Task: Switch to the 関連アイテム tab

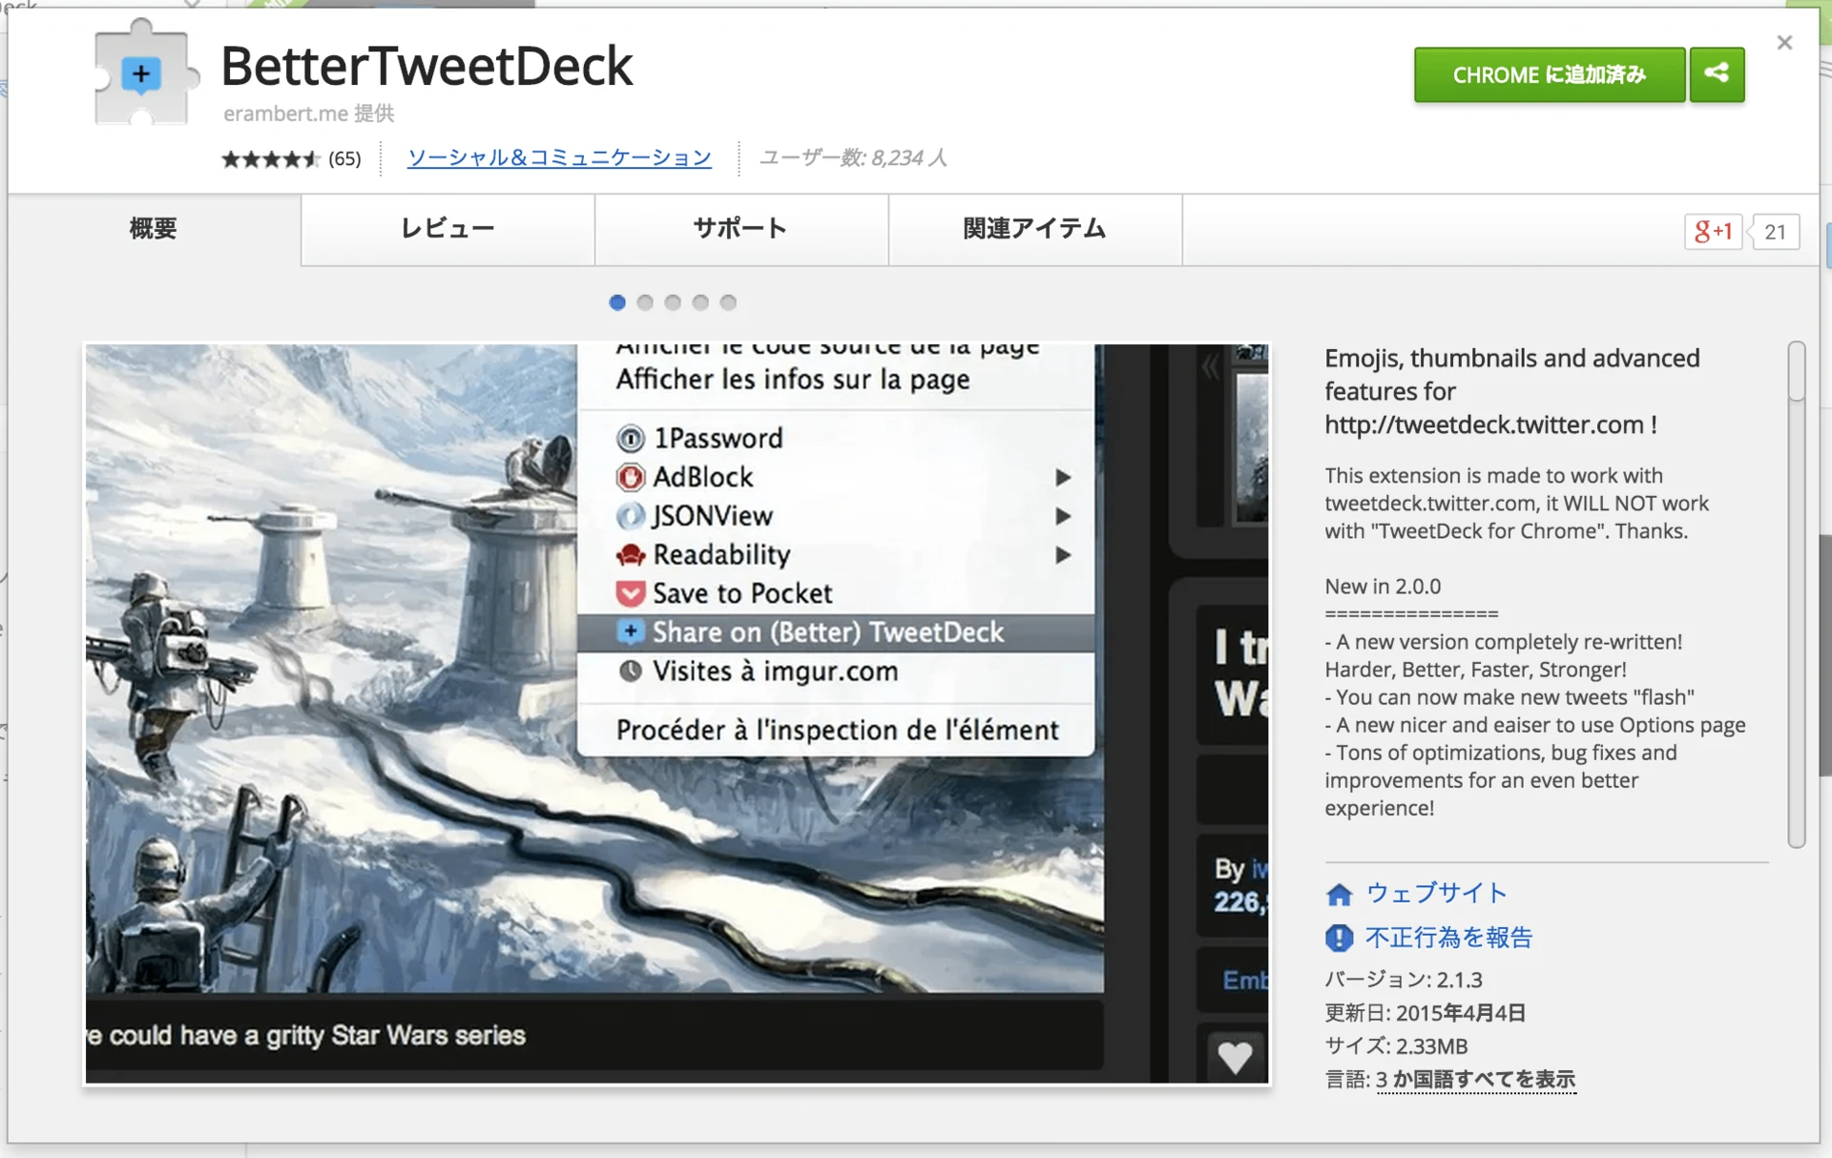Action: (1035, 229)
